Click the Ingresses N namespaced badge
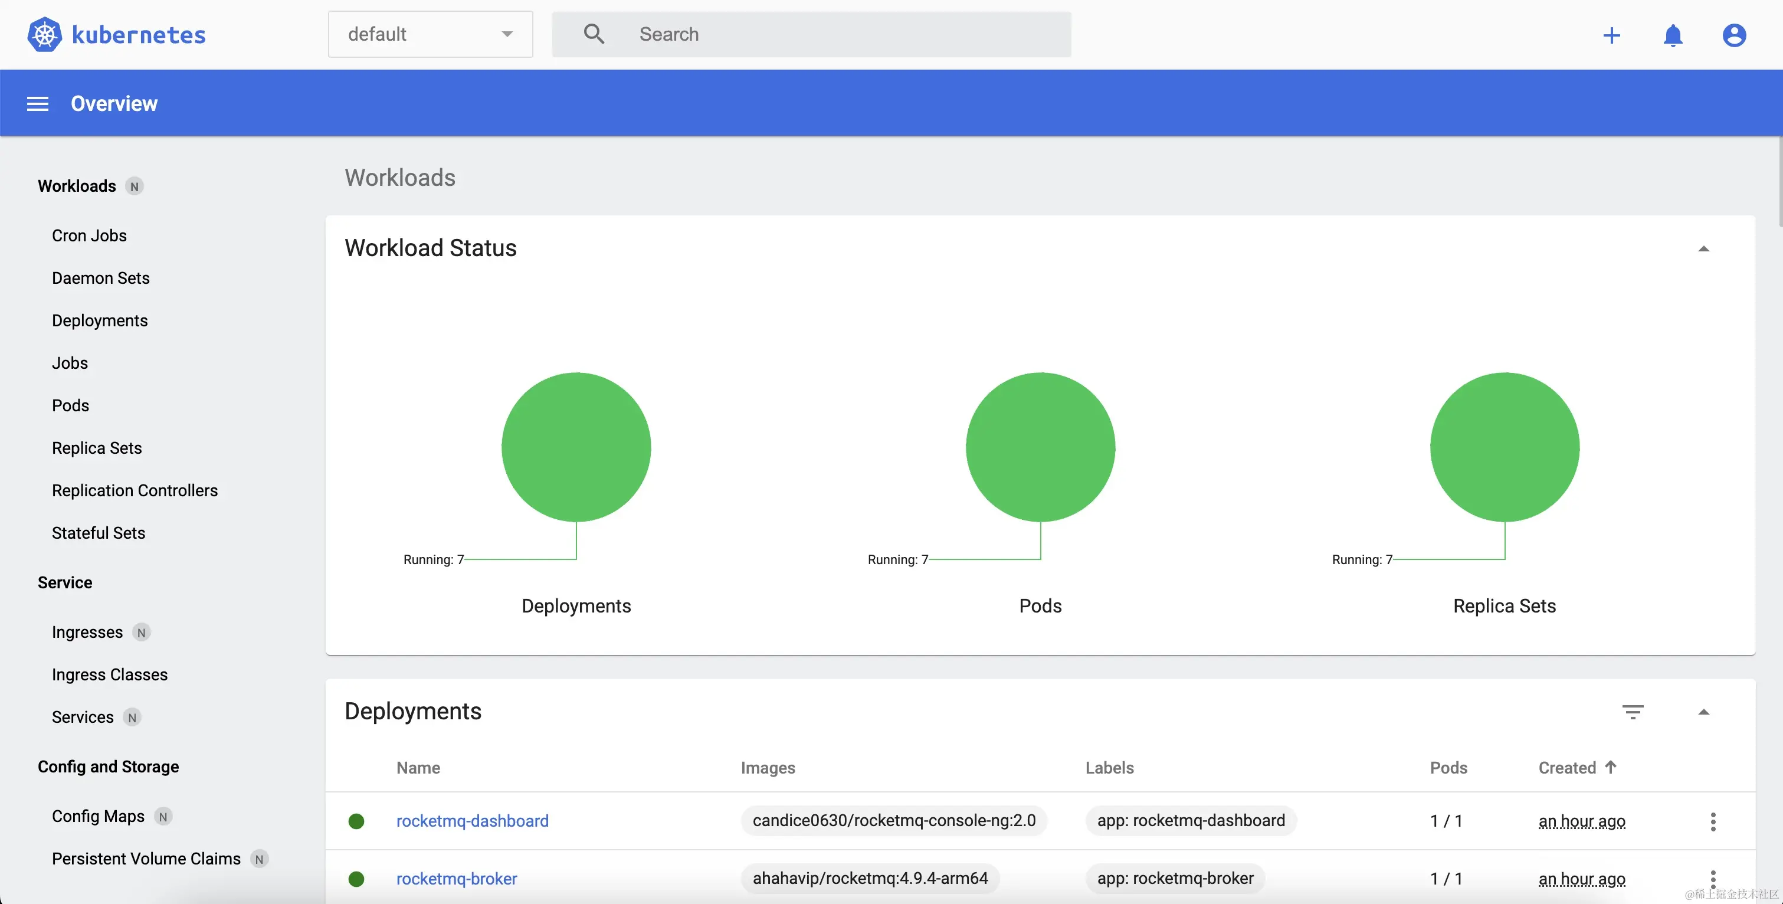Viewport: 1783px width, 904px height. coord(141,633)
